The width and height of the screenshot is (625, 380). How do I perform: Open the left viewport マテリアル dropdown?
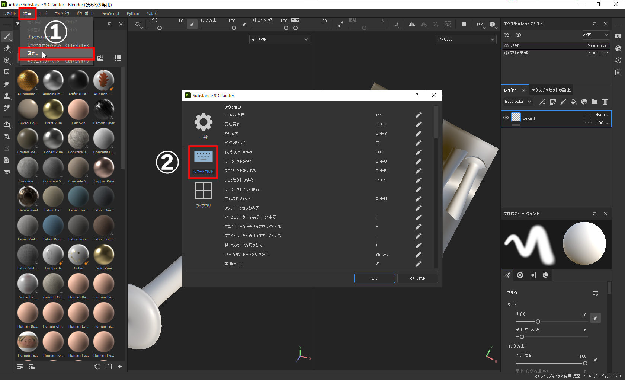[x=279, y=39]
